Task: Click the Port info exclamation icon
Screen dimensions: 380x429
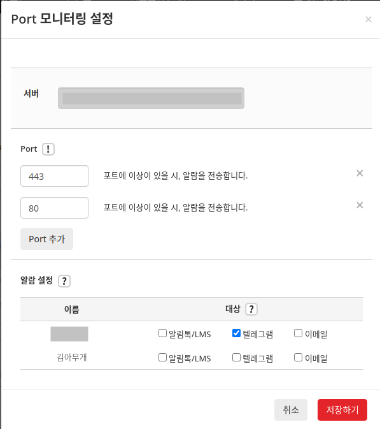Action: pyautogui.click(x=48, y=149)
